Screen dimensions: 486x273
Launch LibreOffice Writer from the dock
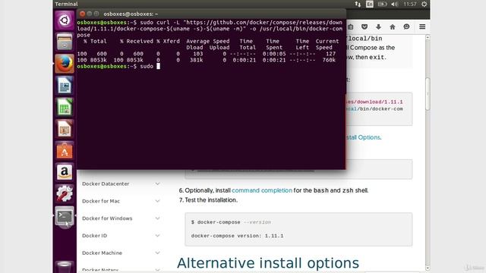pos(65,86)
